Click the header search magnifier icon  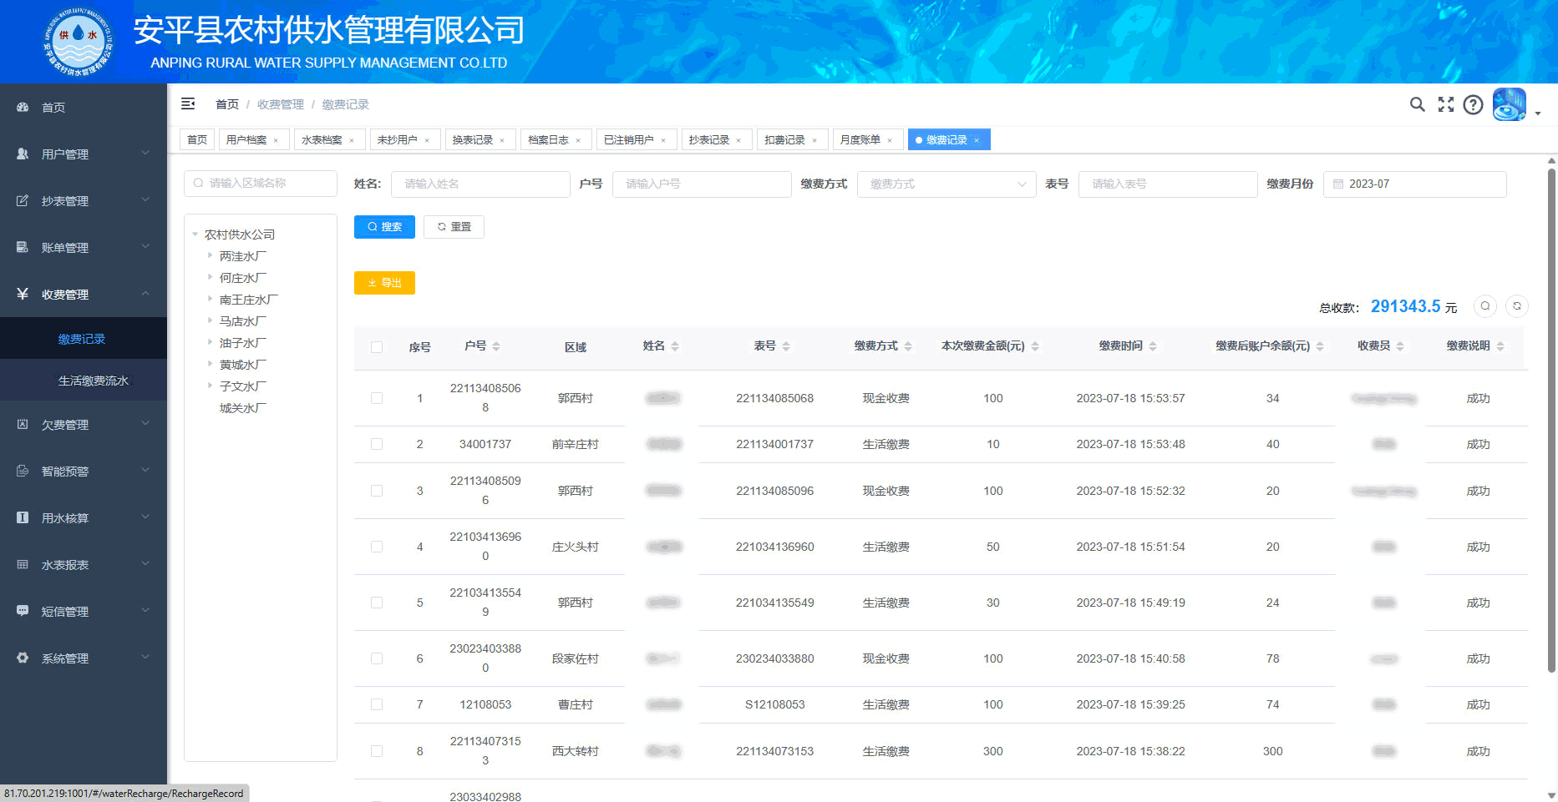click(x=1417, y=104)
